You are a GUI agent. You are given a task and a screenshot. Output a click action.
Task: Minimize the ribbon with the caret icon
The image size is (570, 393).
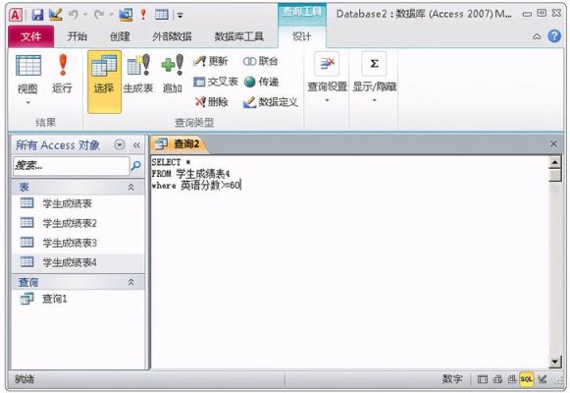[x=537, y=36]
